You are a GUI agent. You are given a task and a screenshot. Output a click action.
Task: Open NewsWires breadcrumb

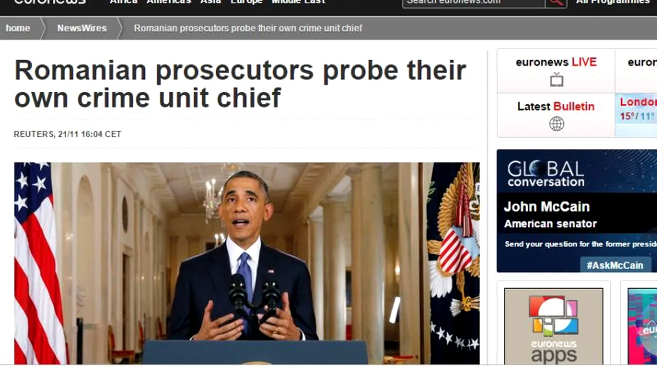(x=82, y=28)
